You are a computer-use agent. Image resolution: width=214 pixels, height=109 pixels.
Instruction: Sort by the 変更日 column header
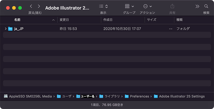coord(64,20)
